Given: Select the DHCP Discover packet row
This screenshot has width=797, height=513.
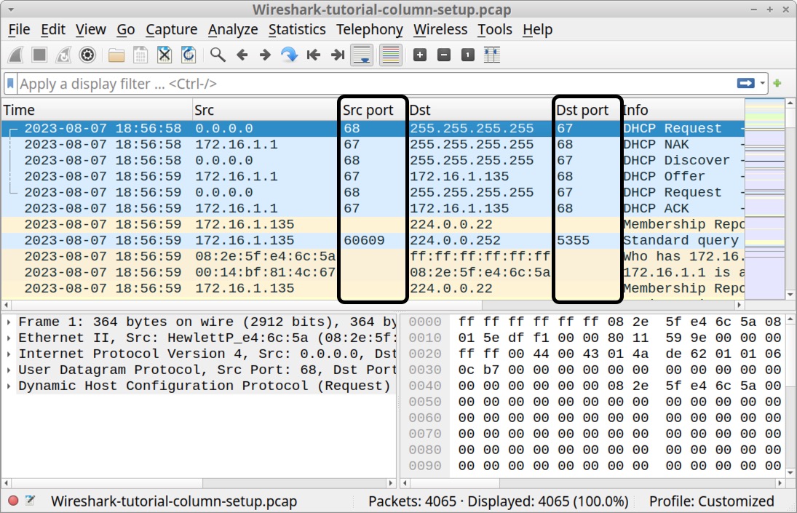Looking at the screenshot, I should point(373,161).
